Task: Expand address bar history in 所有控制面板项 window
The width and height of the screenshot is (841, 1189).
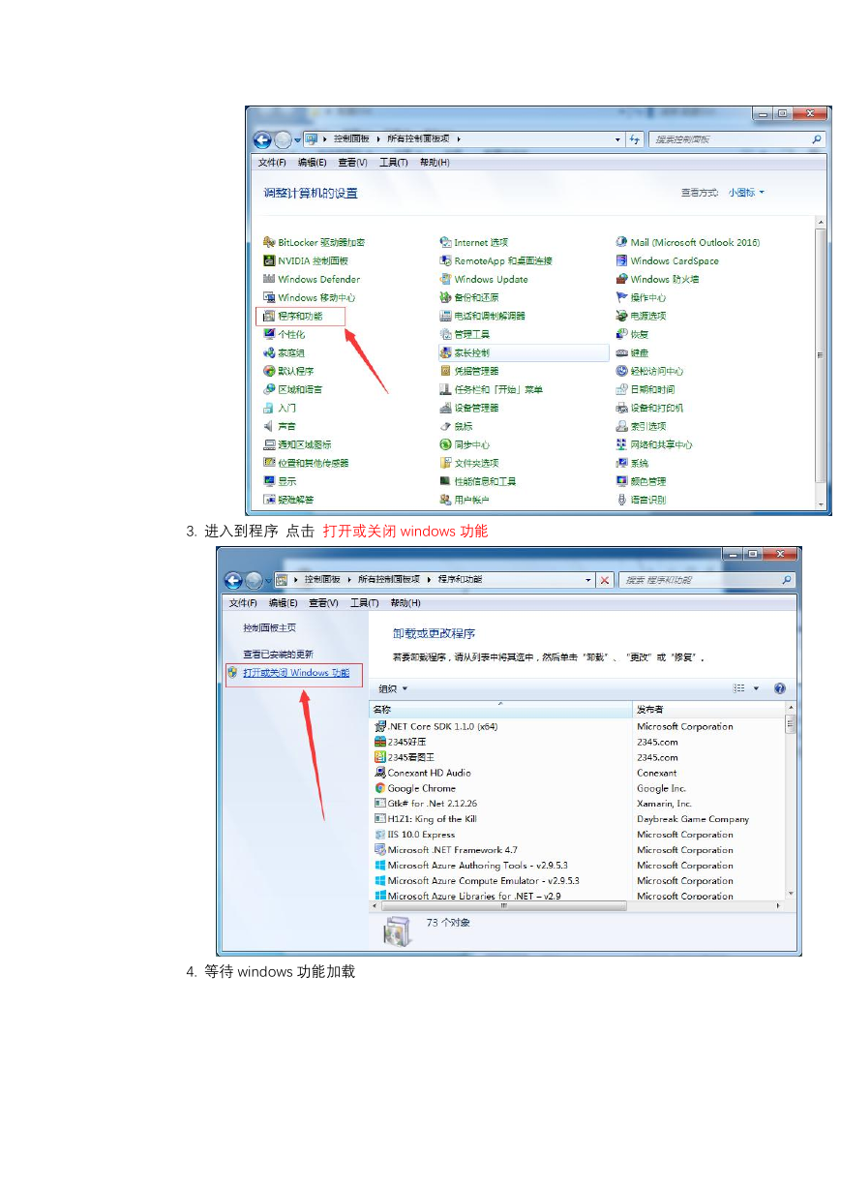Action: 618,139
